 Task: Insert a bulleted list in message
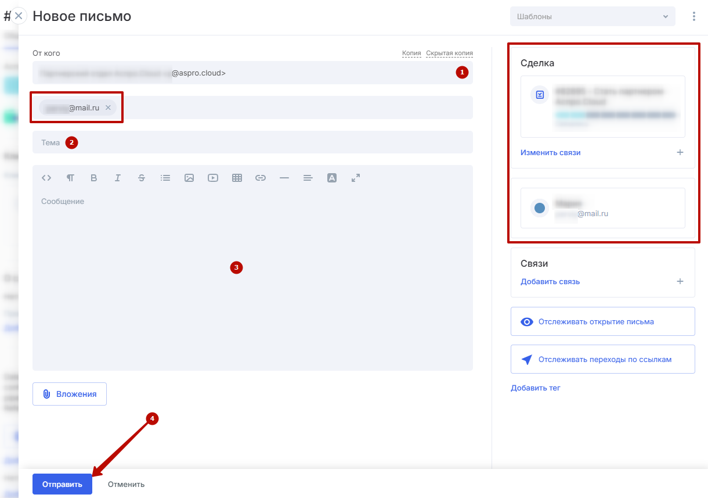(165, 178)
